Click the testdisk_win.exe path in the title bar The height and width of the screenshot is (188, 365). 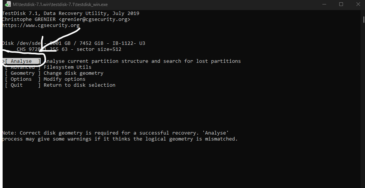coord(59,4)
